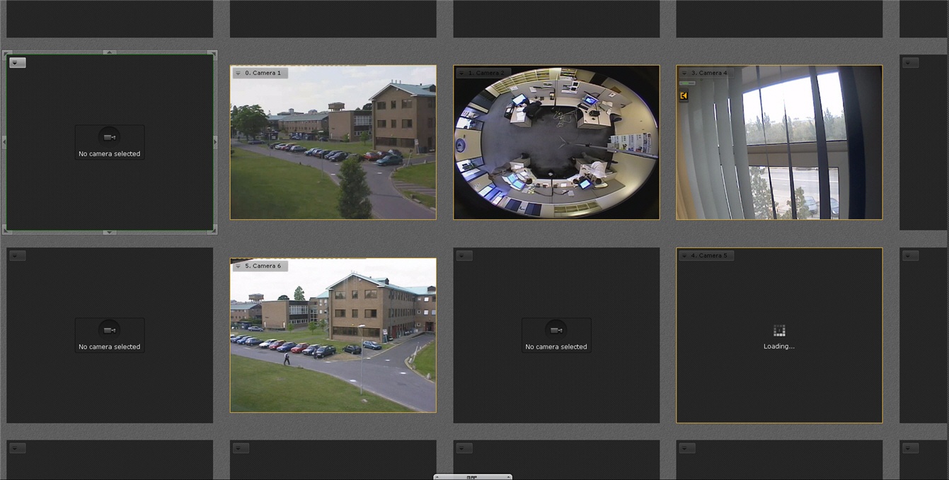Screen dimensions: 949x480
Task: Open dropdown of bottom-row empty cell below Camera 5
Action: tap(687, 447)
